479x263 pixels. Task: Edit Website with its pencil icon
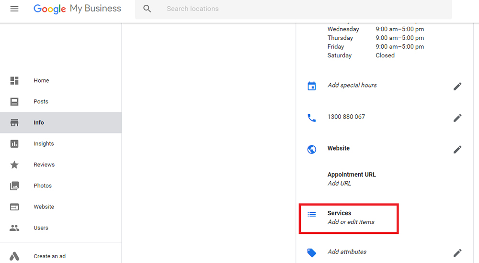457,149
